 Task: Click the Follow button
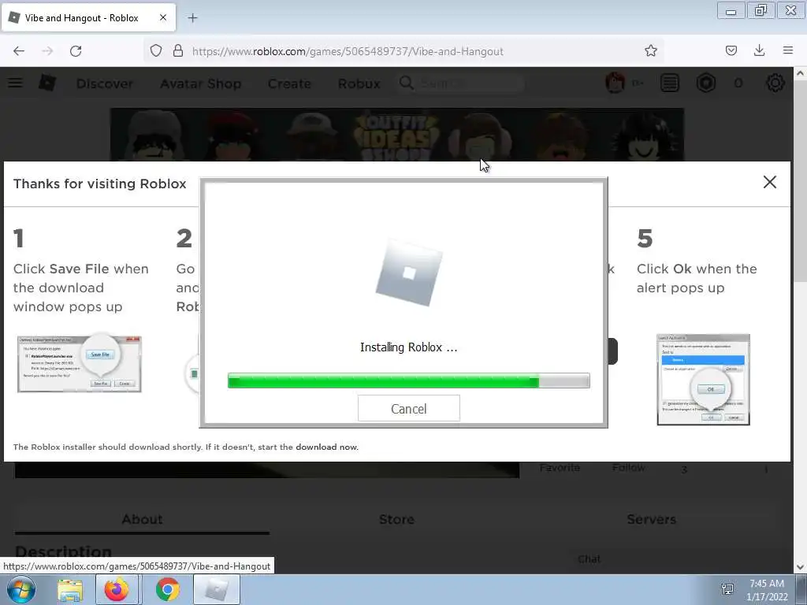click(x=628, y=468)
